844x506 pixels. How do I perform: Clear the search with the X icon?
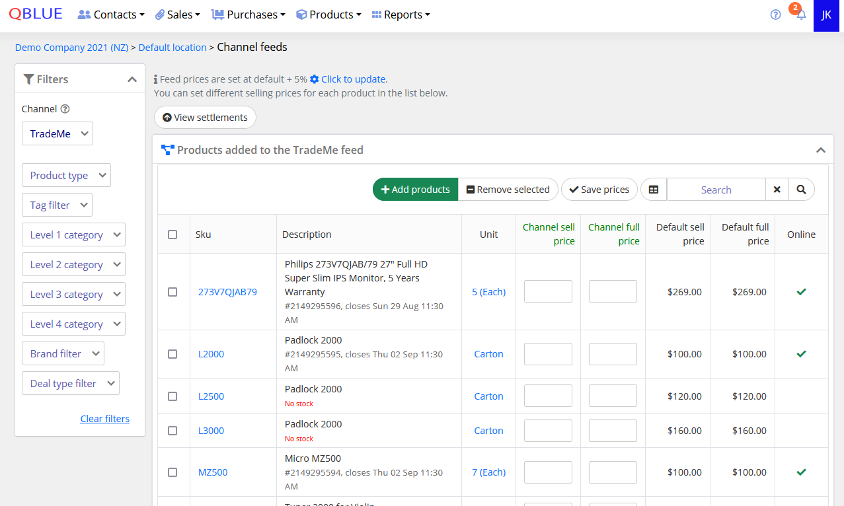tap(777, 190)
